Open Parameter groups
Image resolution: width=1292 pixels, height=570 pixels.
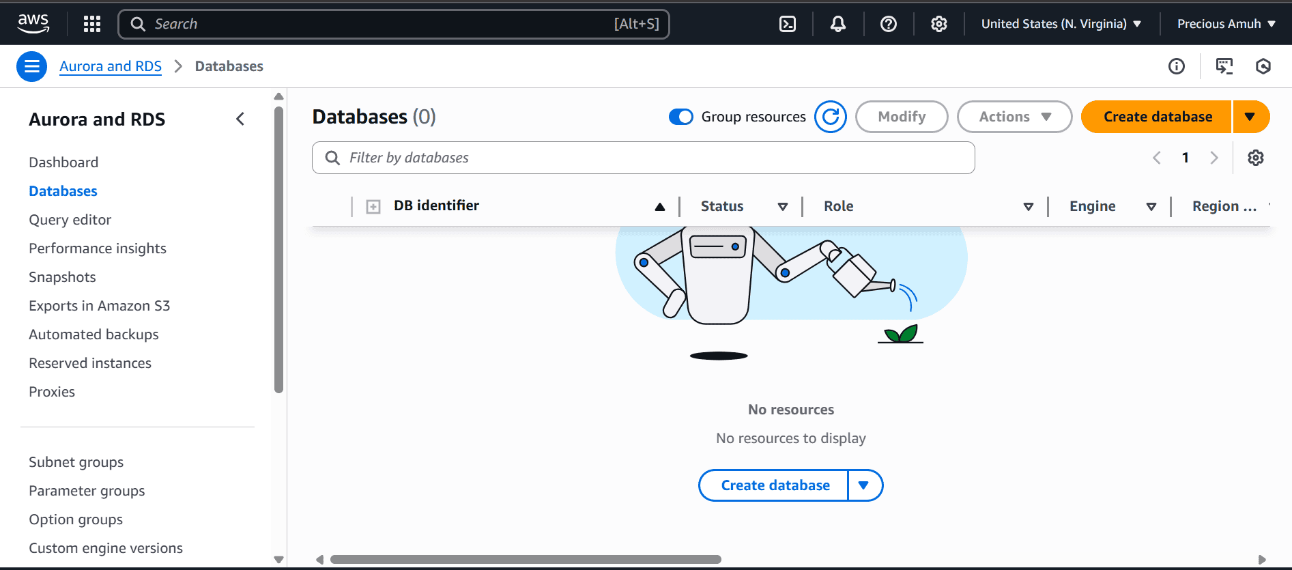pos(87,491)
